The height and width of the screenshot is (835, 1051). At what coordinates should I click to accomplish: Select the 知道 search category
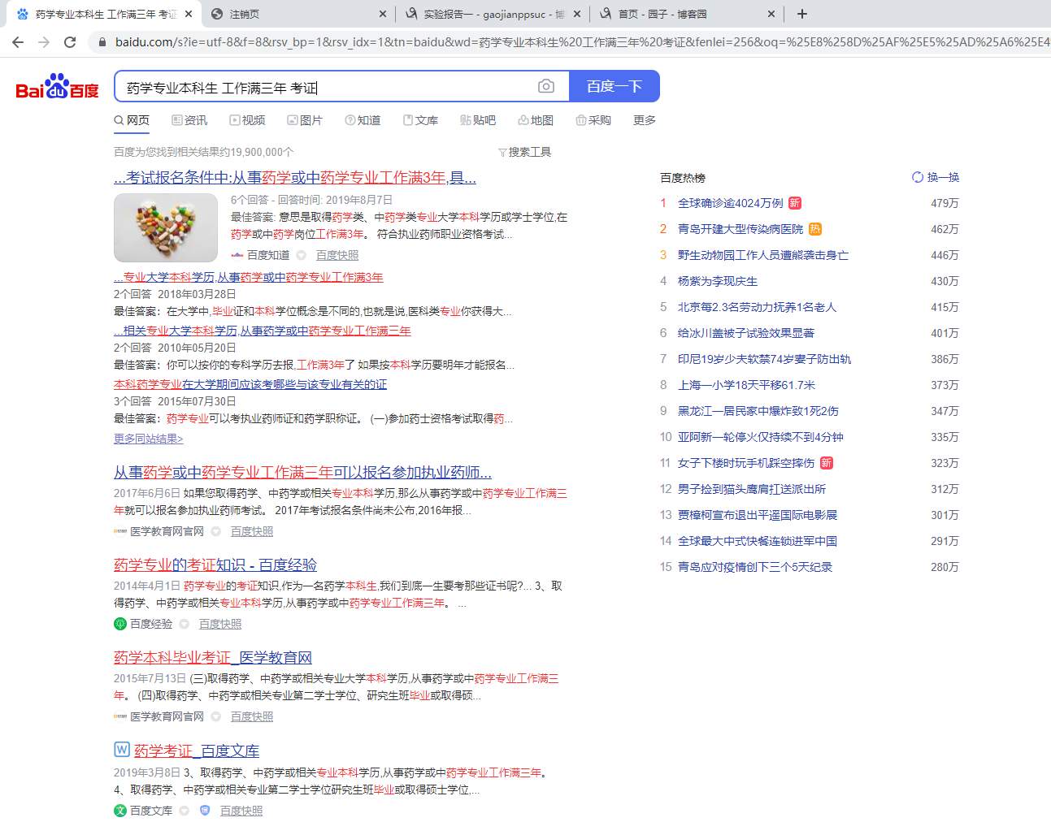tap(363, 120)
